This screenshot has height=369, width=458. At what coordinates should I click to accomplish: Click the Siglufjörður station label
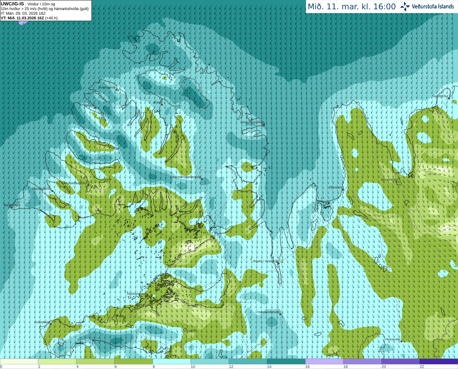(440, 96)
